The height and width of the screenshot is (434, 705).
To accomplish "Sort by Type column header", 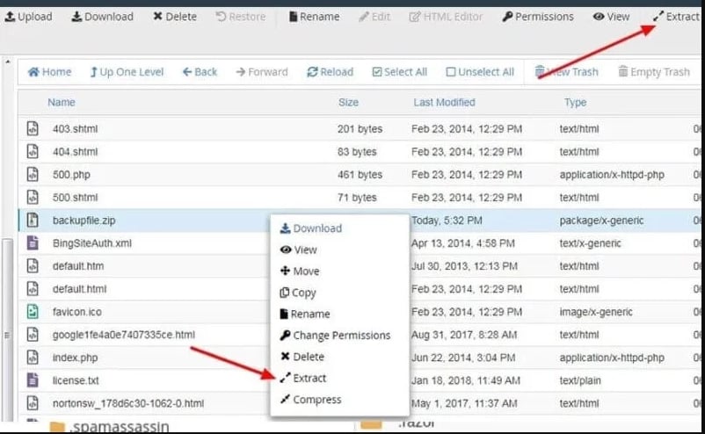I will (575, 103).
